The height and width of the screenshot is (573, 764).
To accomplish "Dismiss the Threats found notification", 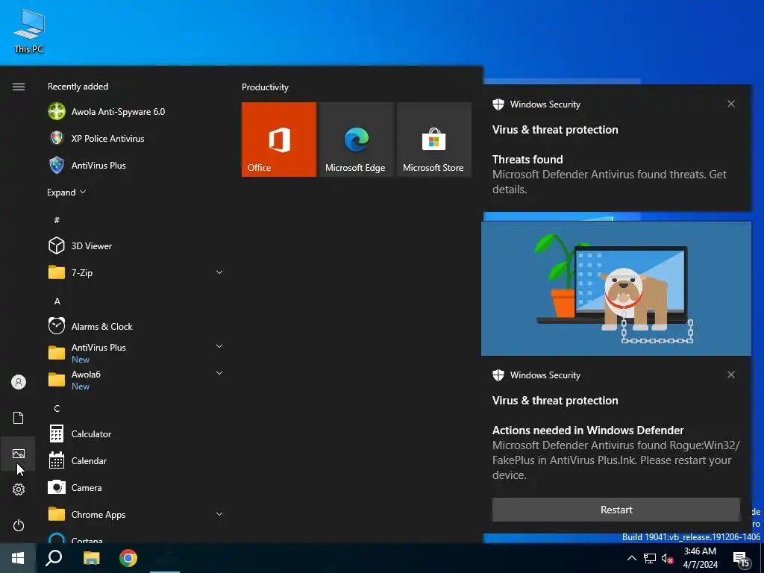I will coord(731,104).
